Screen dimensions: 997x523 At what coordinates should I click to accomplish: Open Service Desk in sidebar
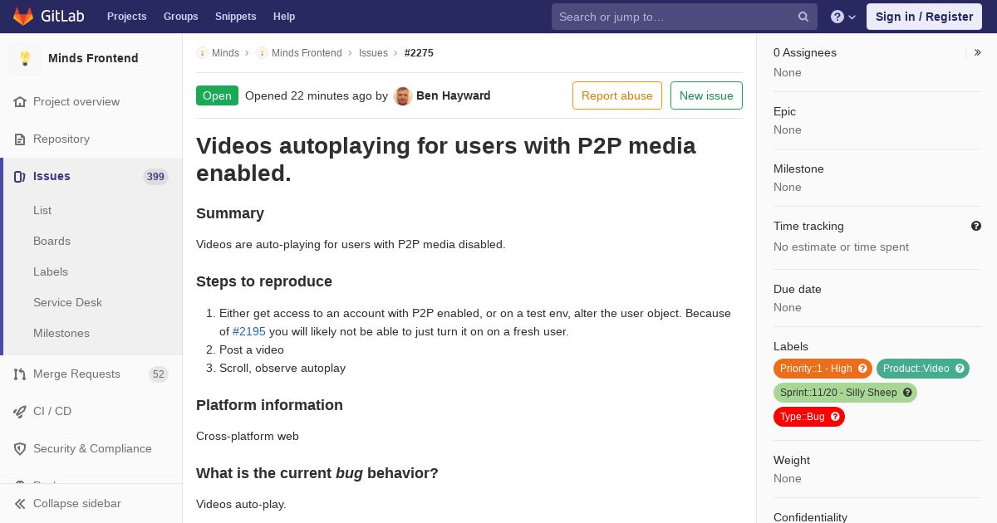pos(67,303)
